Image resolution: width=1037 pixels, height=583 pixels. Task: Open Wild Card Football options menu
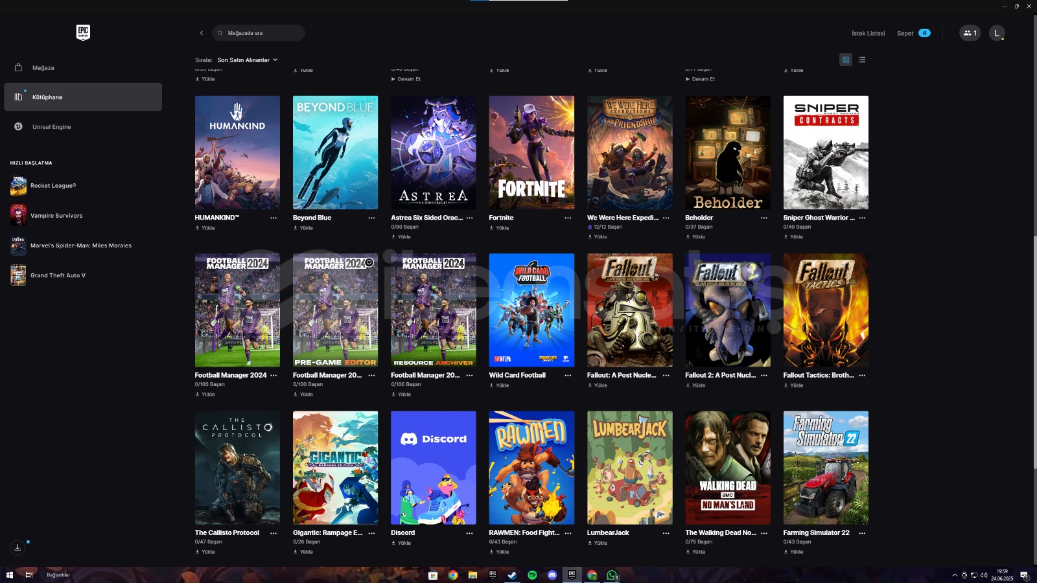pyautogui.click(x=568, y=375)
